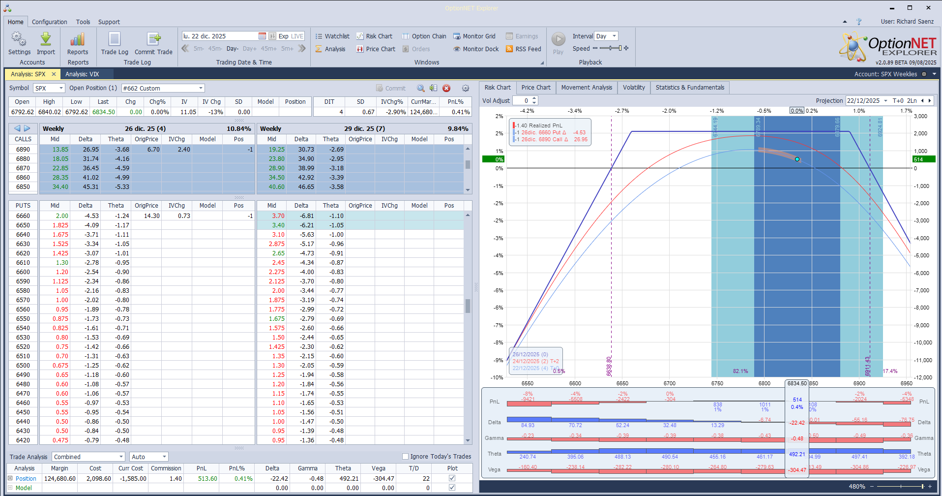Increase playback speed with plus icon
Viewport: 942px width, 496px height.
[626, 48]
